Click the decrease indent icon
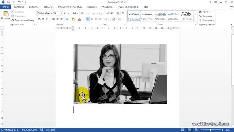Image resolution: width=234 pixels, height=132 pixels. 108,13
